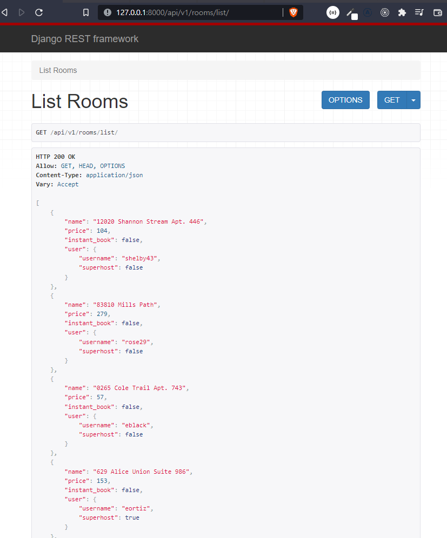Open the site security info icon
Screen dimensions: 447x538
pyautogui.click(x=108, y=13)
